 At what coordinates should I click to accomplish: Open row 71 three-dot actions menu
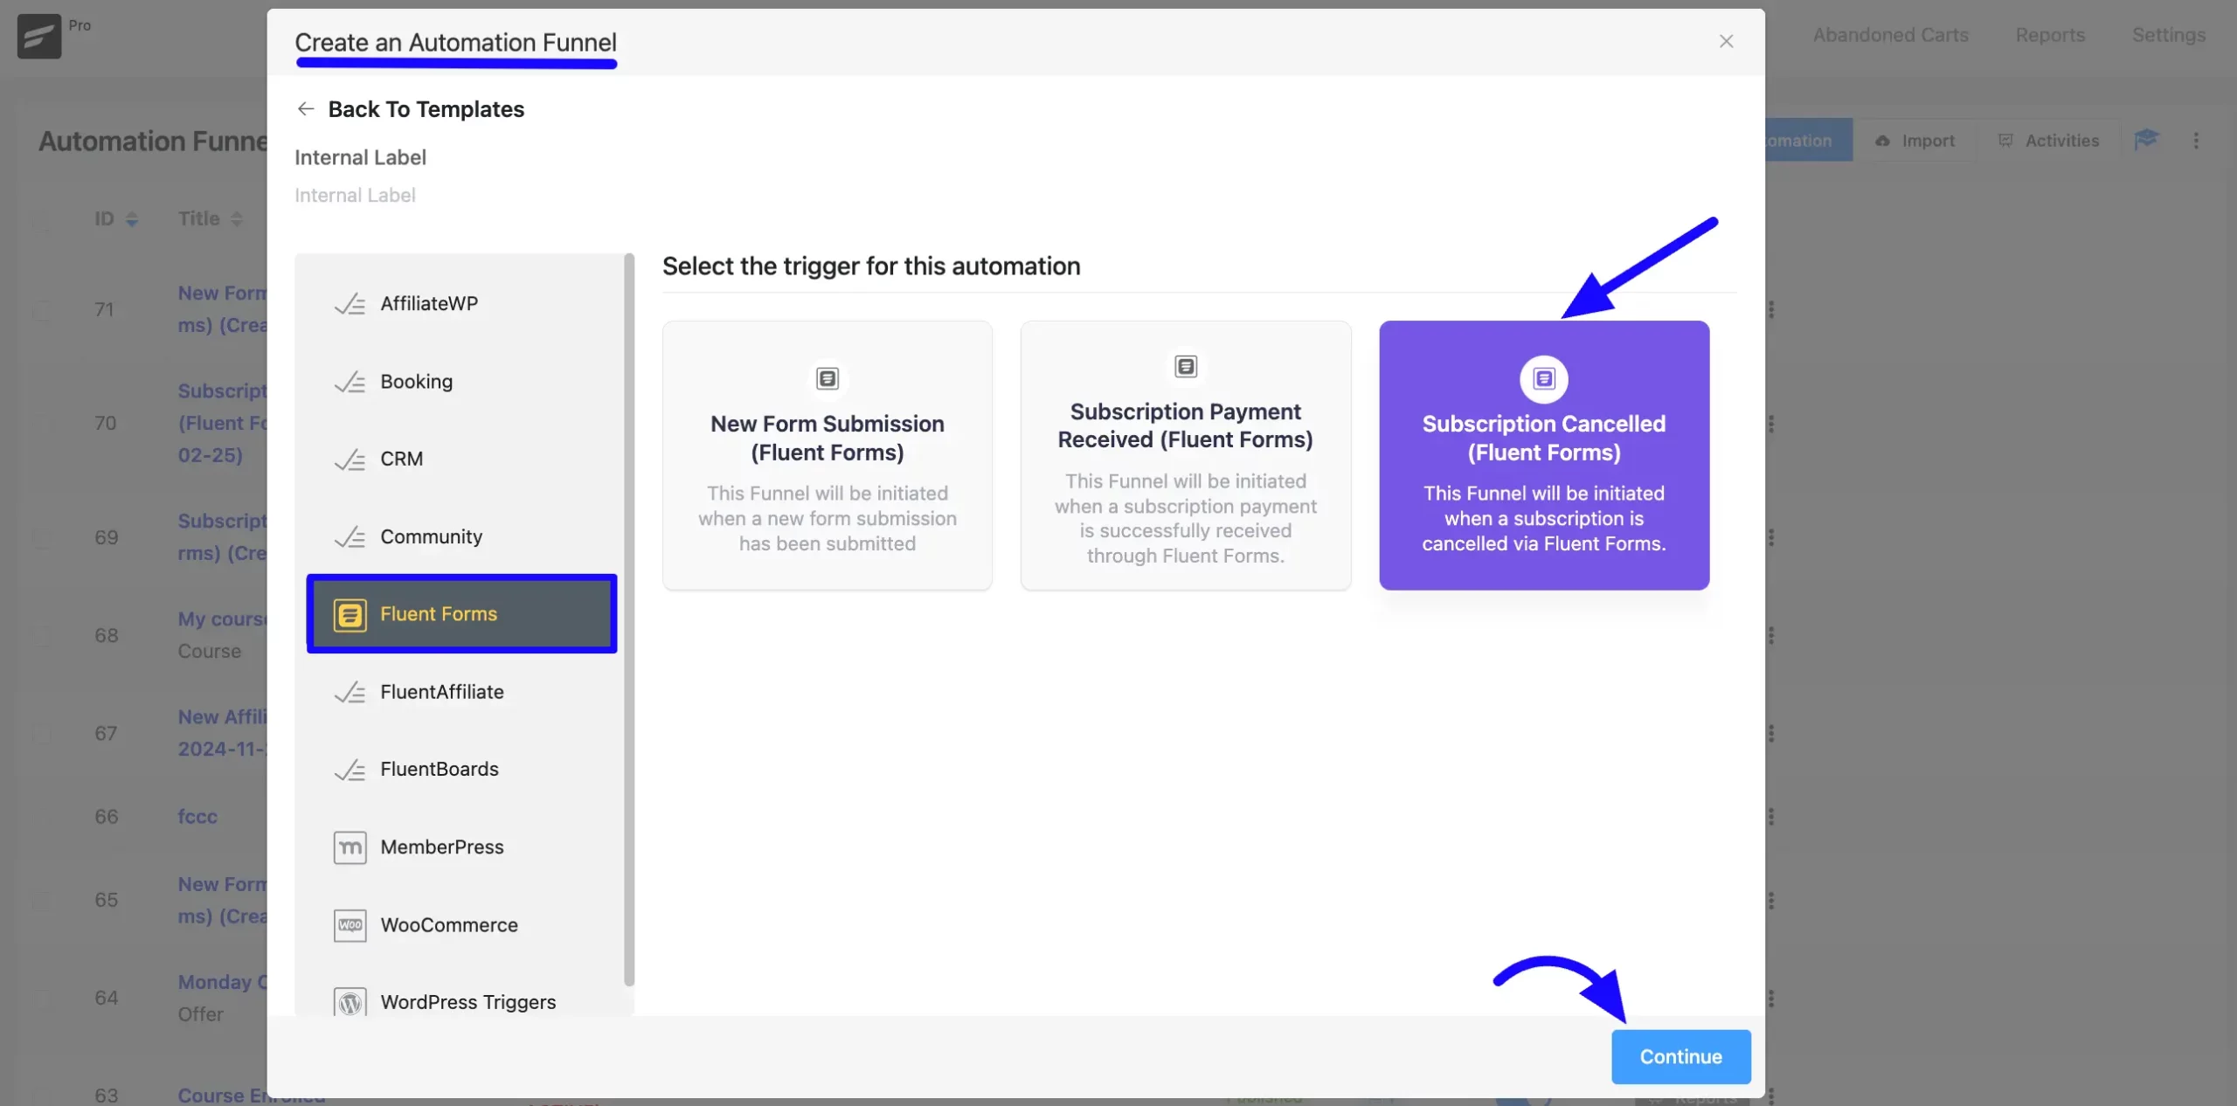(x=1771, y=308)
